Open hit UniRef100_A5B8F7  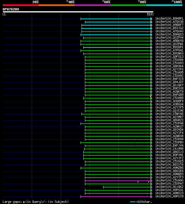click(x=169, y=25)
